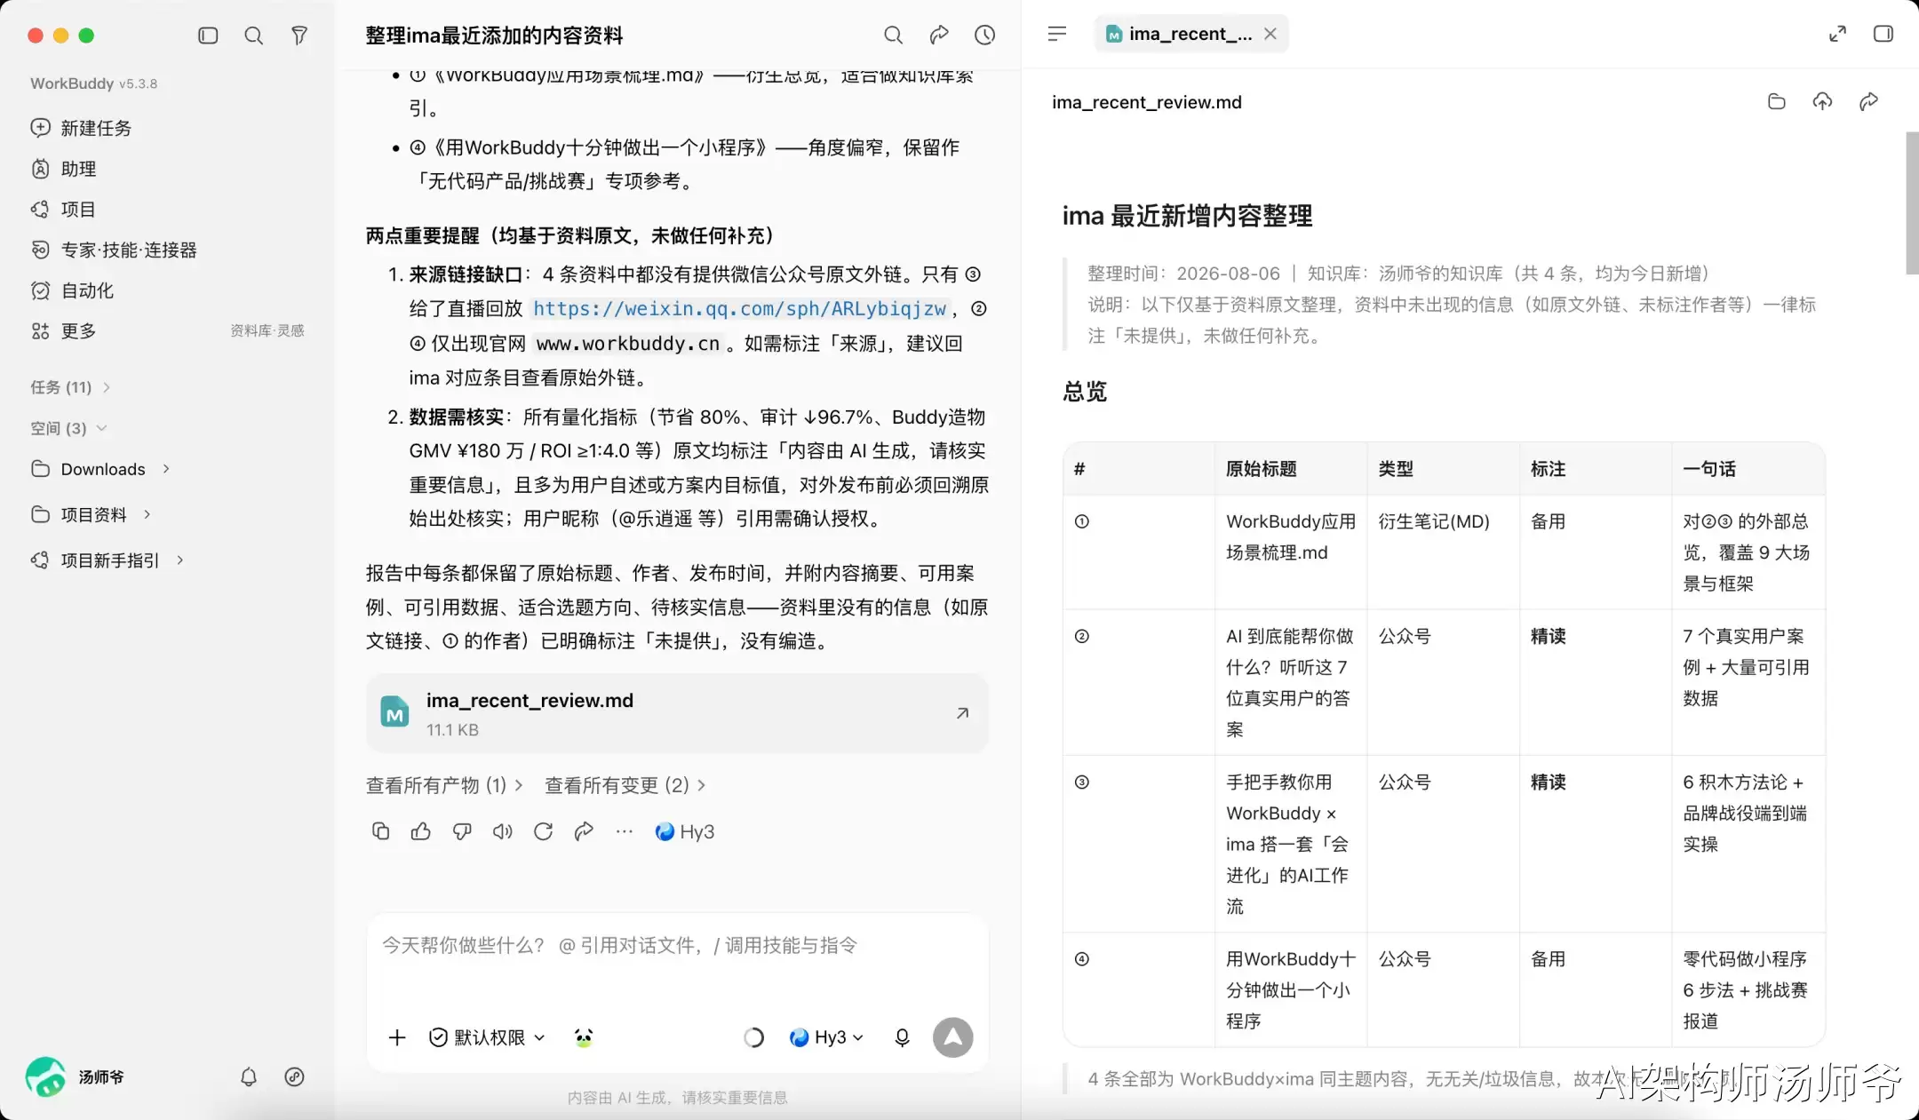Open 默认权限 permission dropdown
The height and width of the screenshot is (1120, 1919).
pos(487,1037)
